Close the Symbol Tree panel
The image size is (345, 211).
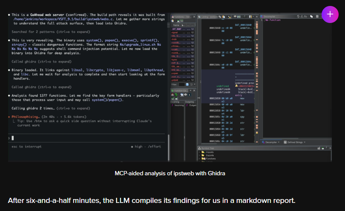coord(330,148)
